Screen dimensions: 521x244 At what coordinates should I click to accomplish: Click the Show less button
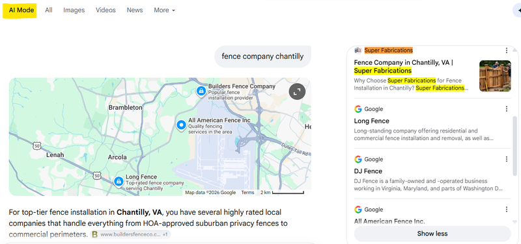tap(432, 234)
